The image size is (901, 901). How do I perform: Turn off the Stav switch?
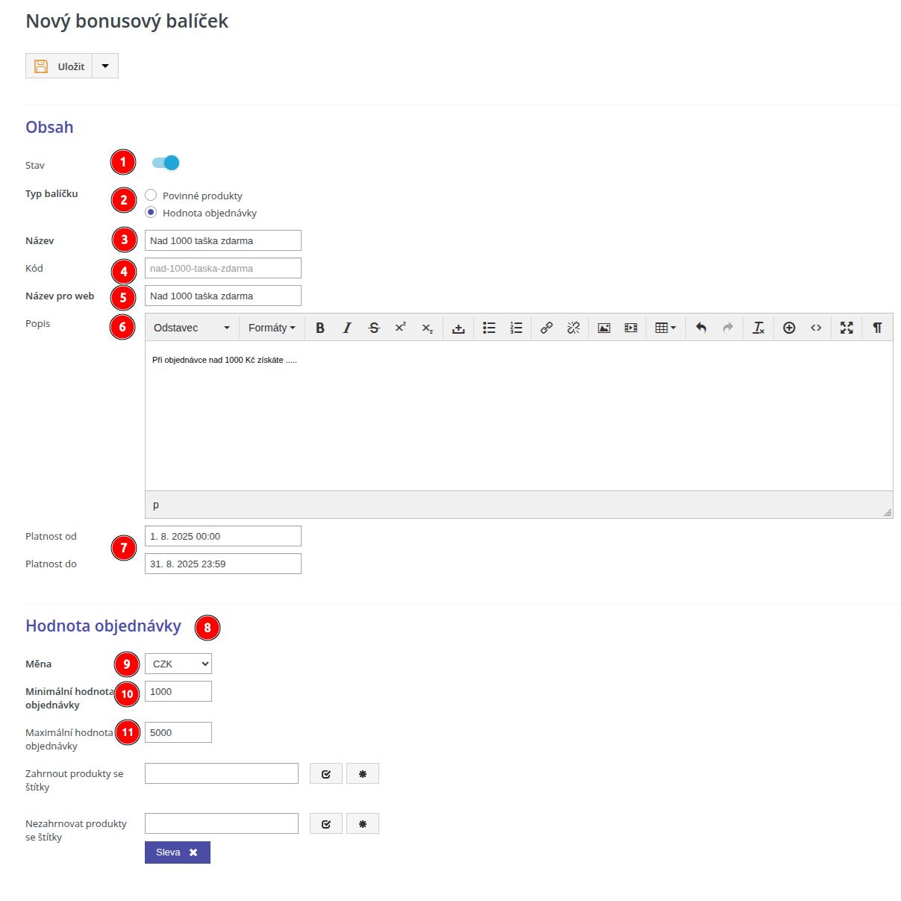166,163
